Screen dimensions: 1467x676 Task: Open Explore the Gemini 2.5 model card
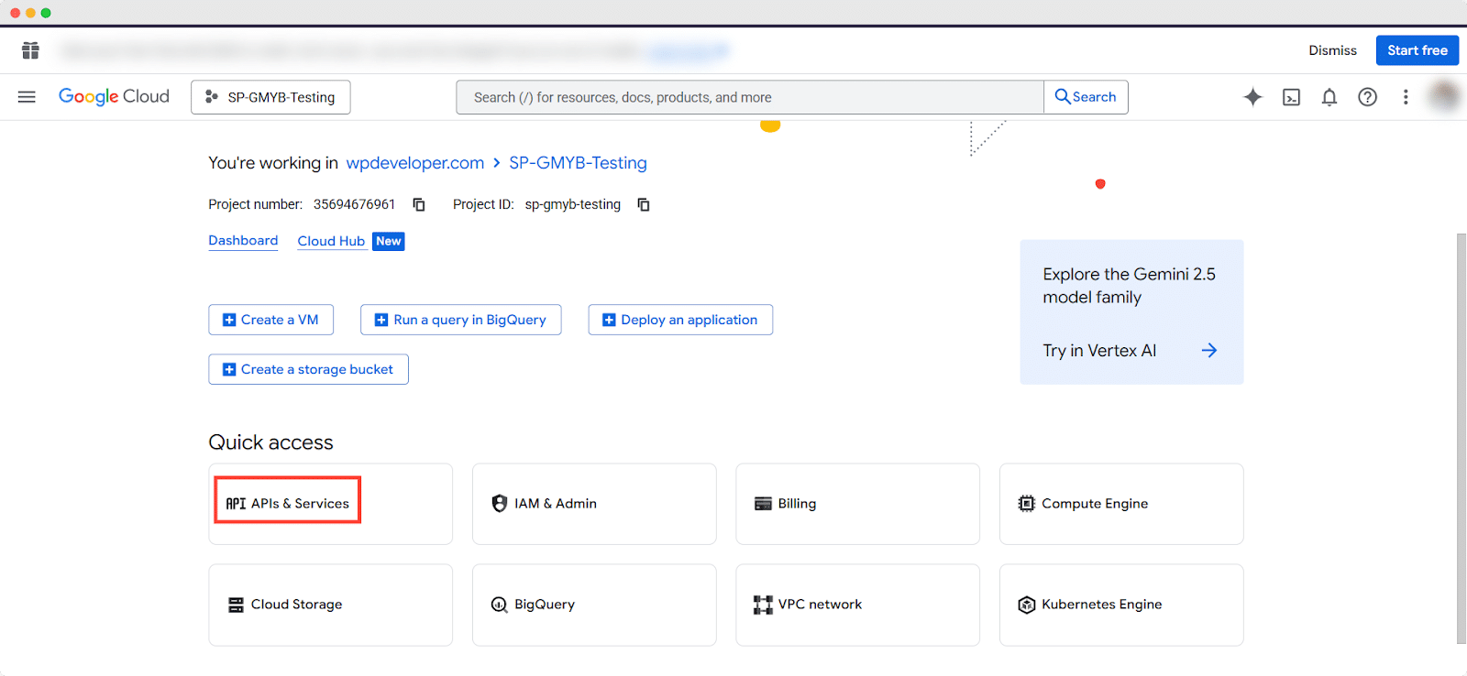pyautogui.click(x=1131, y=312)
